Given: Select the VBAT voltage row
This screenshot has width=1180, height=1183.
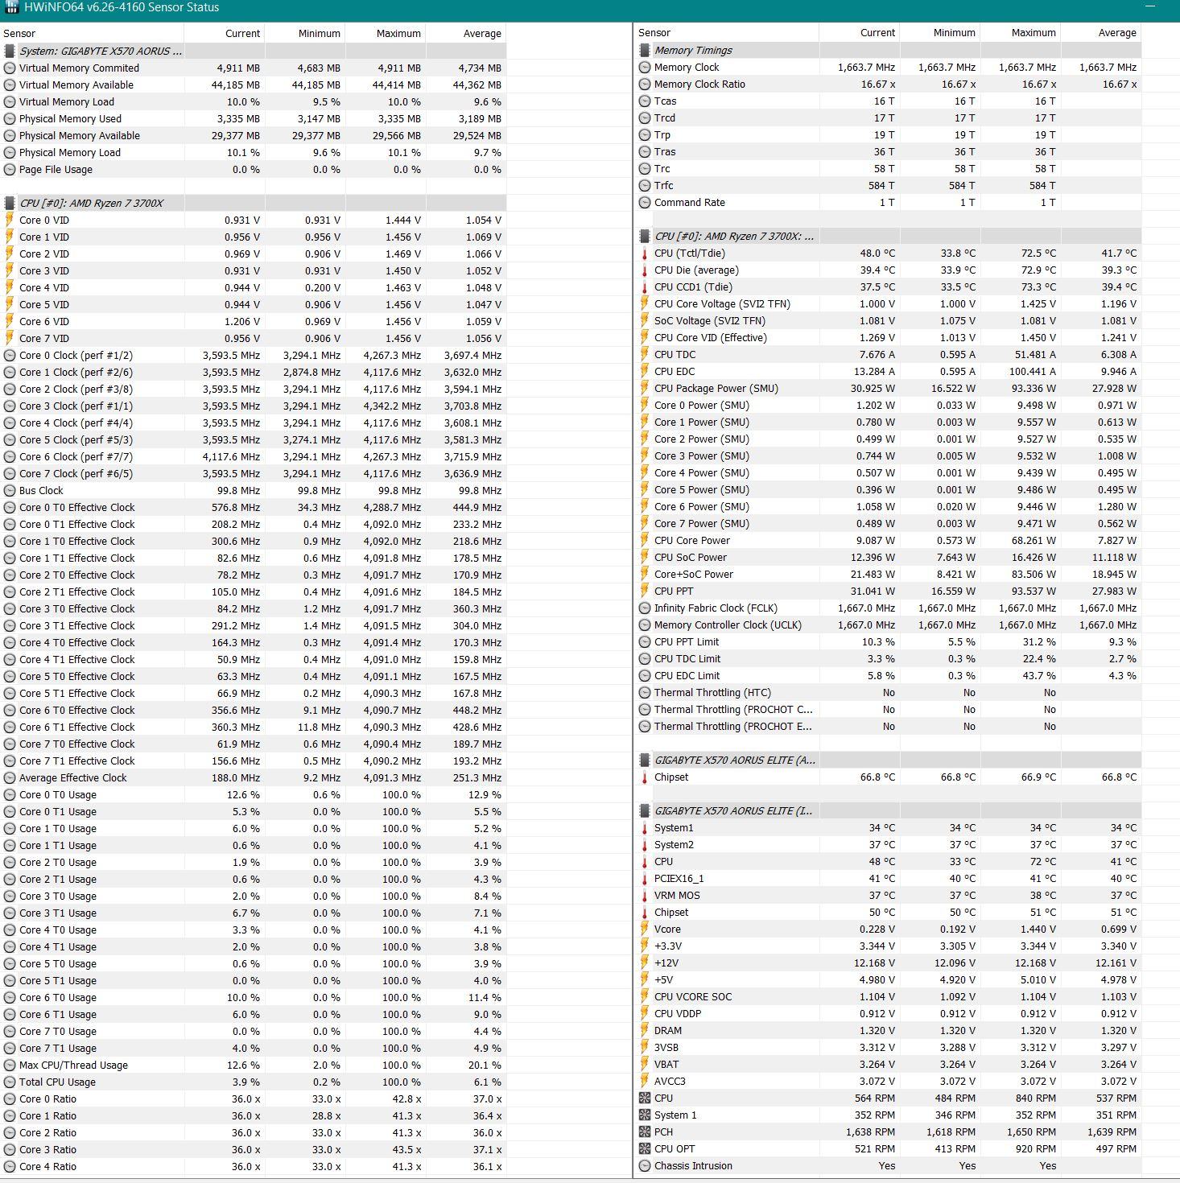Looking at the screenshot, I should pyautogui.click(x=888, y=1064).
